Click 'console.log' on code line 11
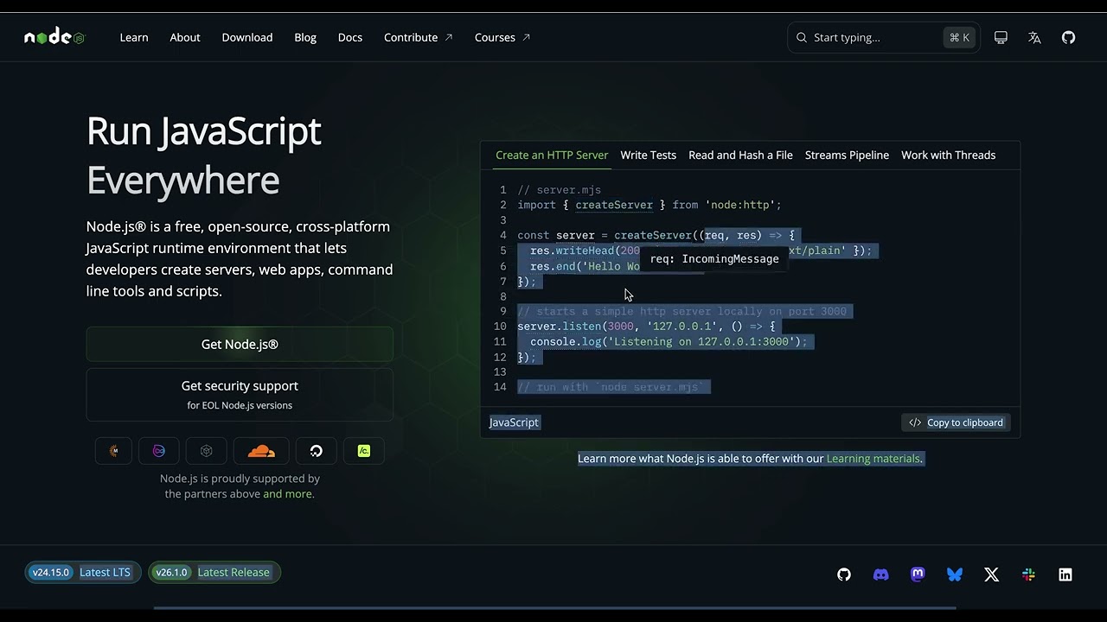1107x622 pixels. pyautogui.click(x=566, y=342)
